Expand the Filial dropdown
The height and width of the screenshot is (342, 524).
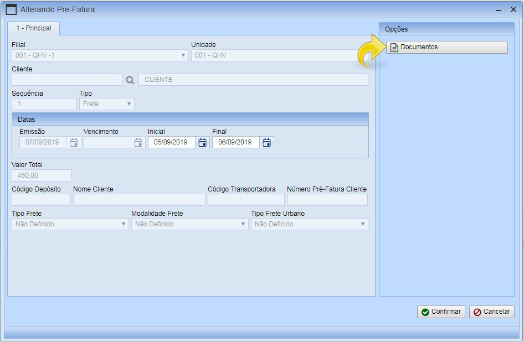point(183,55)
